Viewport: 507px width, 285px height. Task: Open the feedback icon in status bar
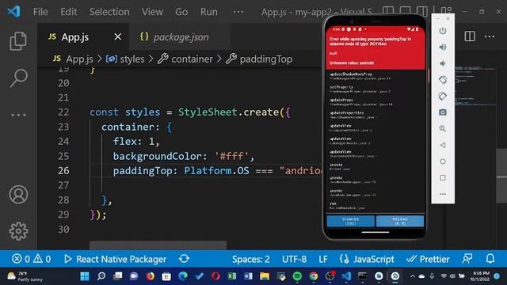click(x=467, y=259)
